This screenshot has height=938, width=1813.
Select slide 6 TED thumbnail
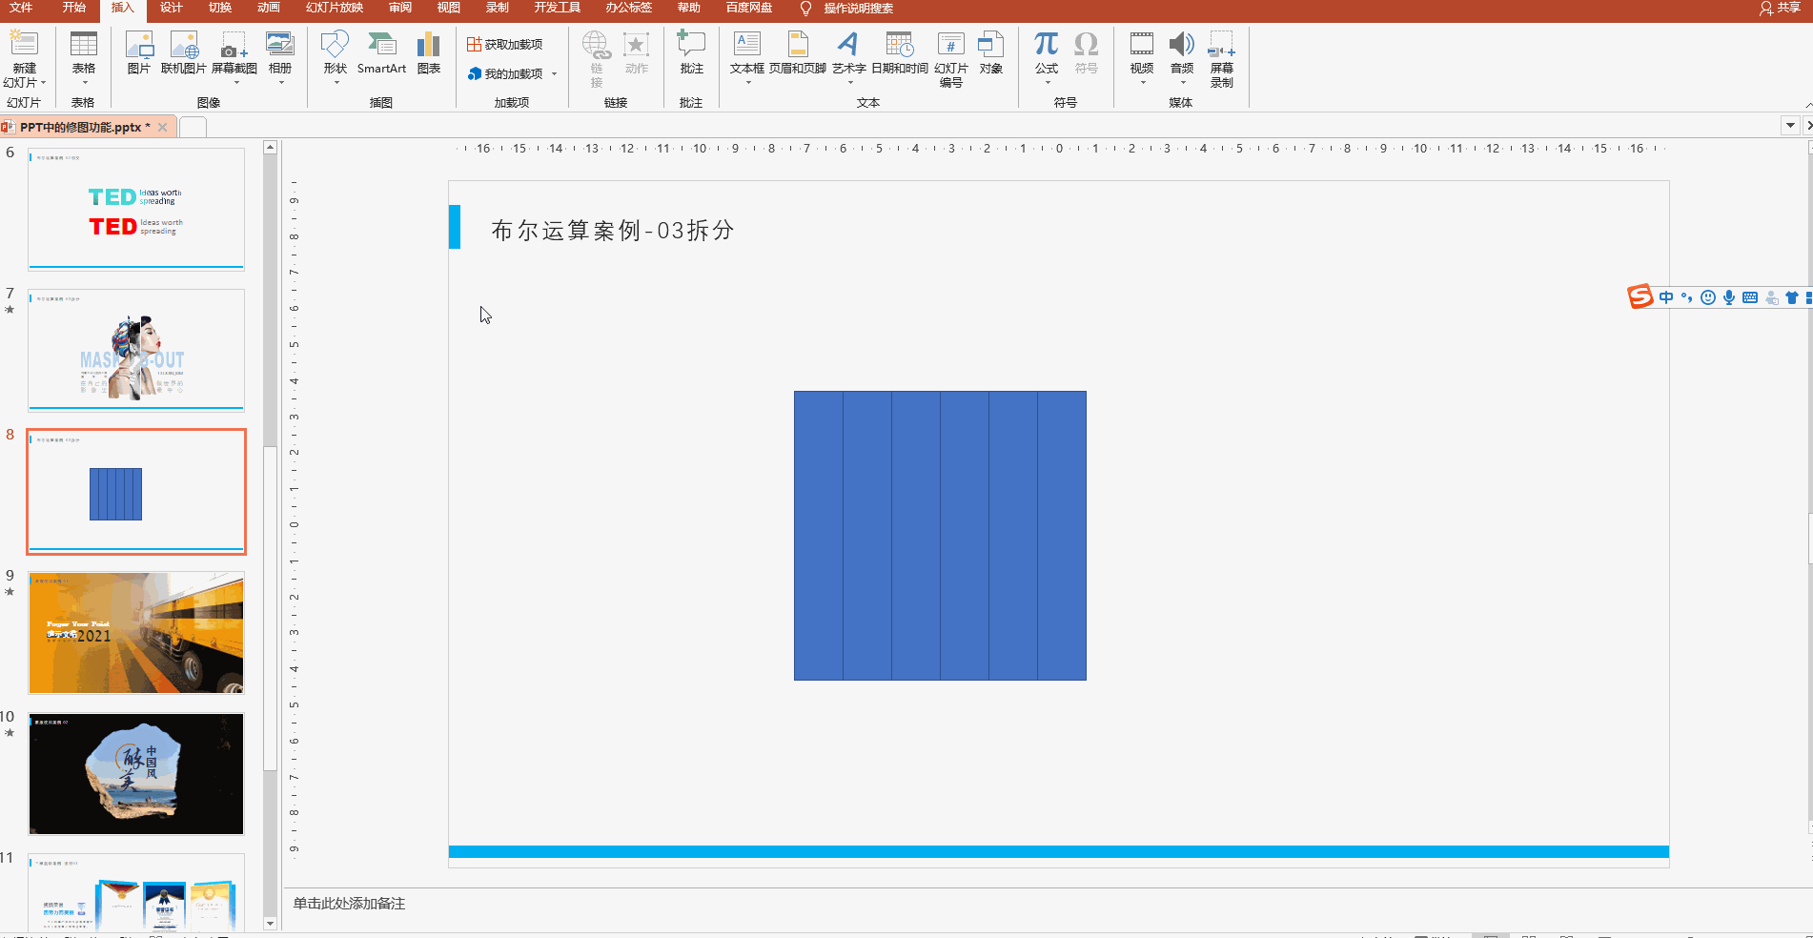136,209
